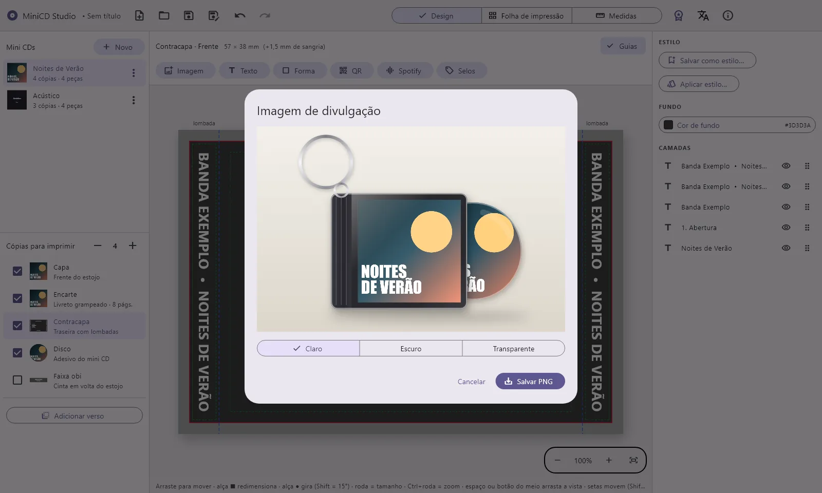
Task: Click Adicionar verso button
Action: pos(74,415)
